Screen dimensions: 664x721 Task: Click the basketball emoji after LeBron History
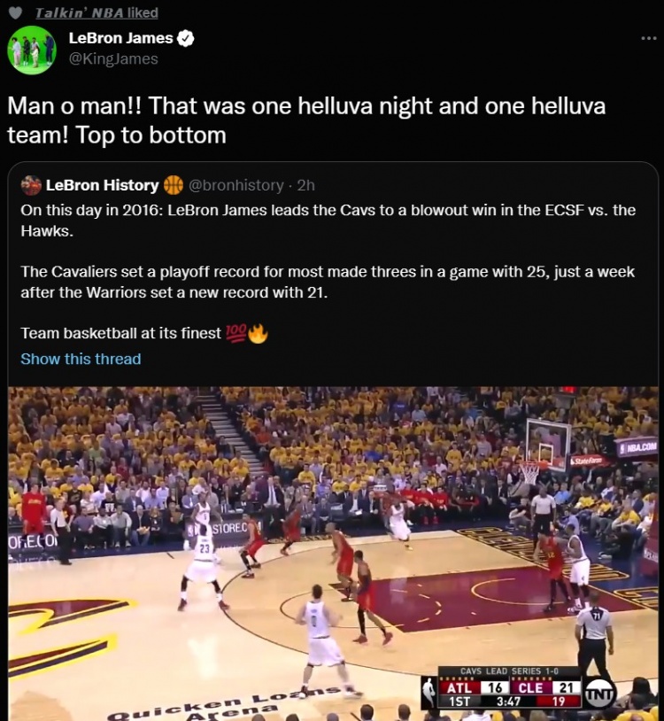click(174, 185)
